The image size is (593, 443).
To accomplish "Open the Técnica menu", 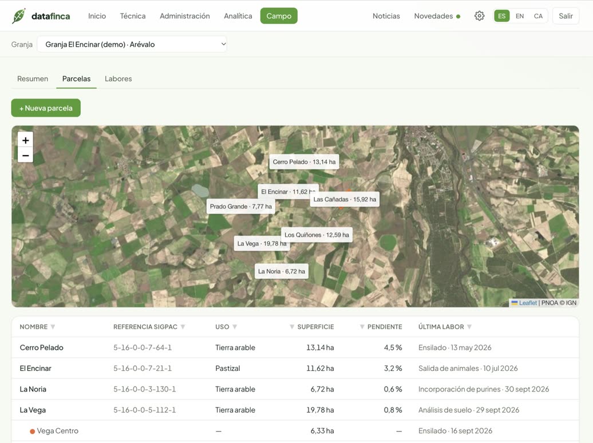I will (133, 16).
